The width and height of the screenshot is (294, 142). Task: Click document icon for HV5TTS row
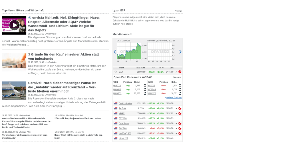coord(145,85)
